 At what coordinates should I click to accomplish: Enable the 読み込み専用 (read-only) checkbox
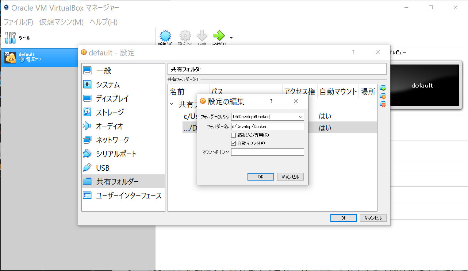point(234,135)
